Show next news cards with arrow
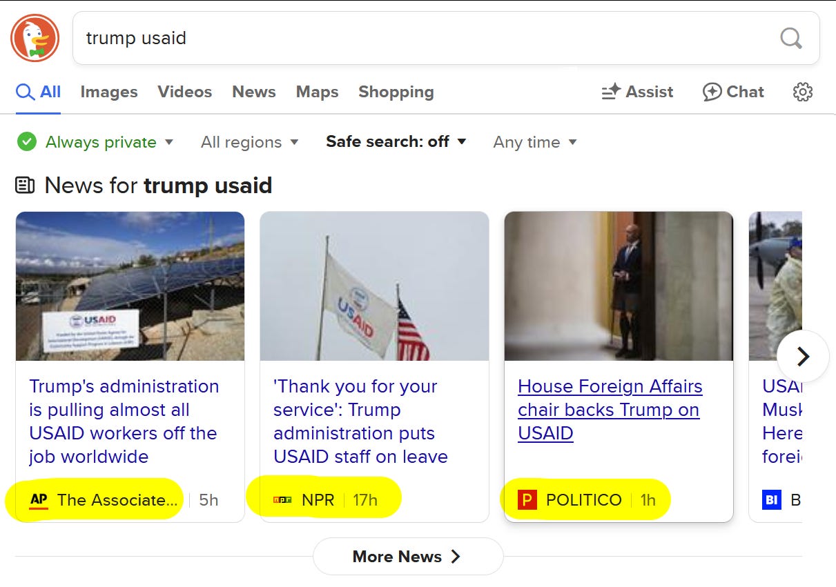The image size is (836, 587). 803,356
